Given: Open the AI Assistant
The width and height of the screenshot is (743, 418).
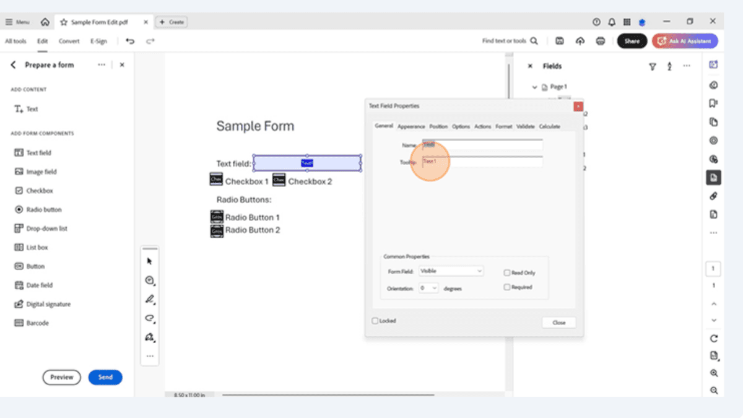Looking at the screenshot, I should click(685, 40).
